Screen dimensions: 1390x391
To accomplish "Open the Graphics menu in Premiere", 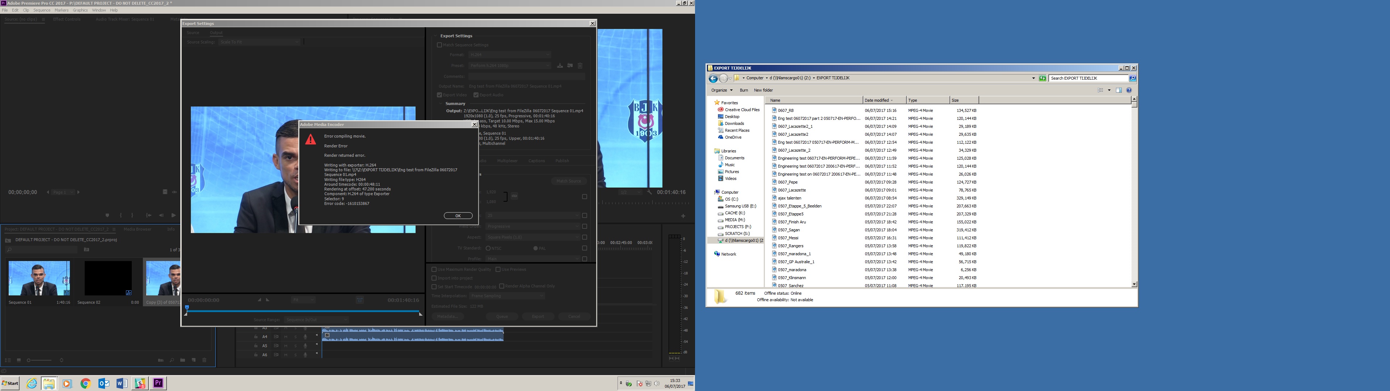I will 80,10.
